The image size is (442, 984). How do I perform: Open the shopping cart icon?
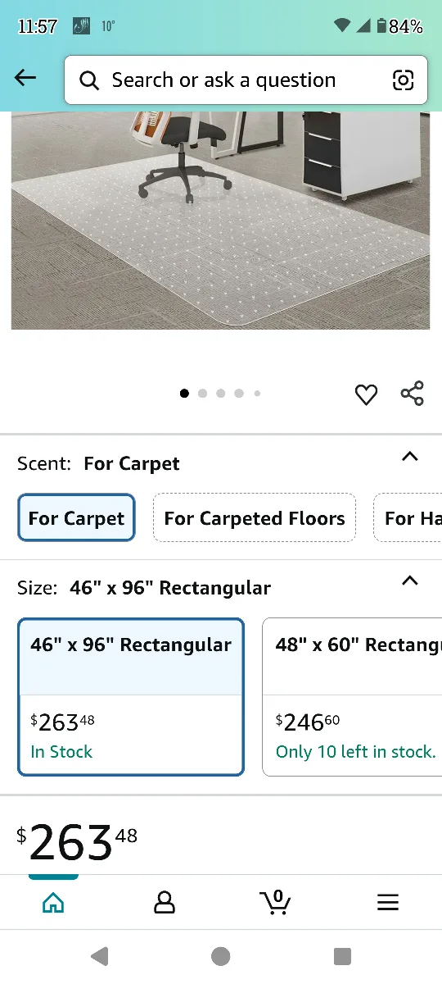tap(276, 902)
